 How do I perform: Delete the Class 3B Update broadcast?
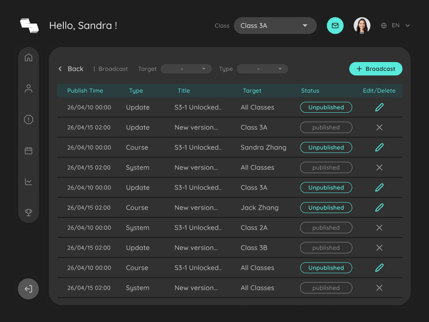tap(379, 248)
